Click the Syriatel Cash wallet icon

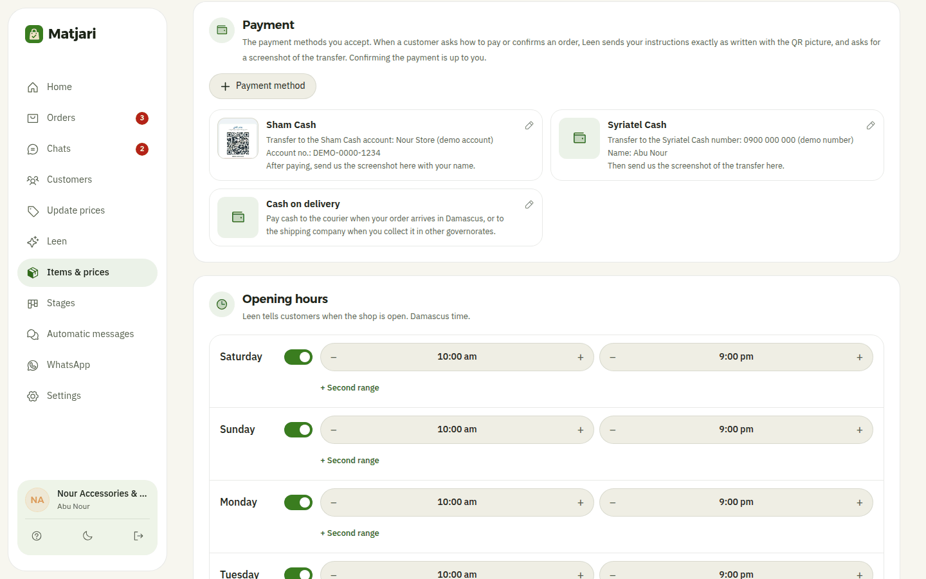click(x=579, y=138)
